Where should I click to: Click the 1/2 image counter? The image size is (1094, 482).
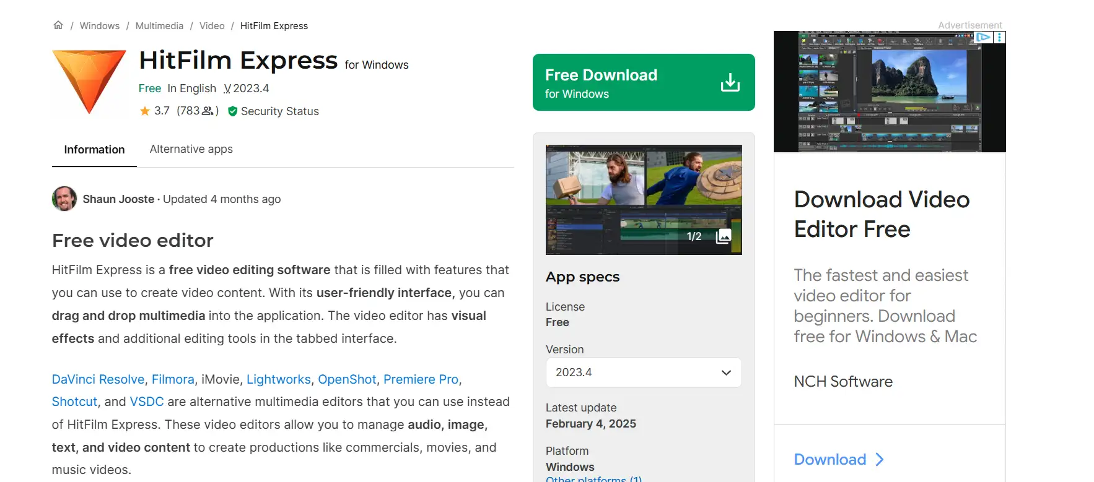tap(694, 236)
